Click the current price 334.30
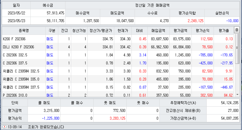 125,39
